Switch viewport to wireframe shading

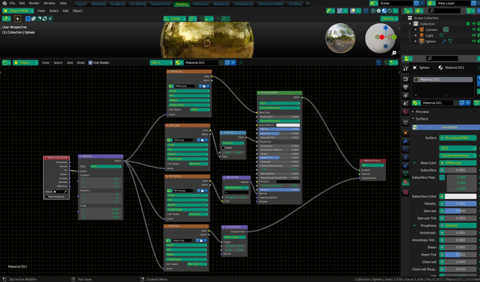point(373,11)
